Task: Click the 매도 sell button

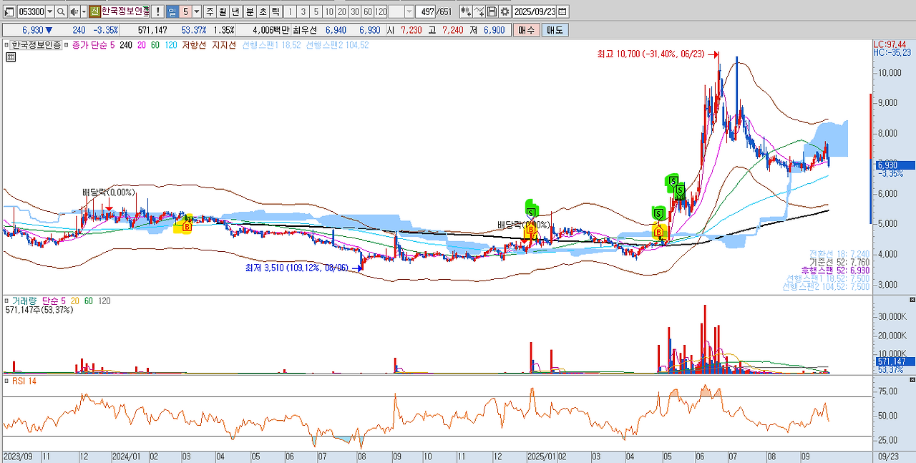Action: [555, 30]
